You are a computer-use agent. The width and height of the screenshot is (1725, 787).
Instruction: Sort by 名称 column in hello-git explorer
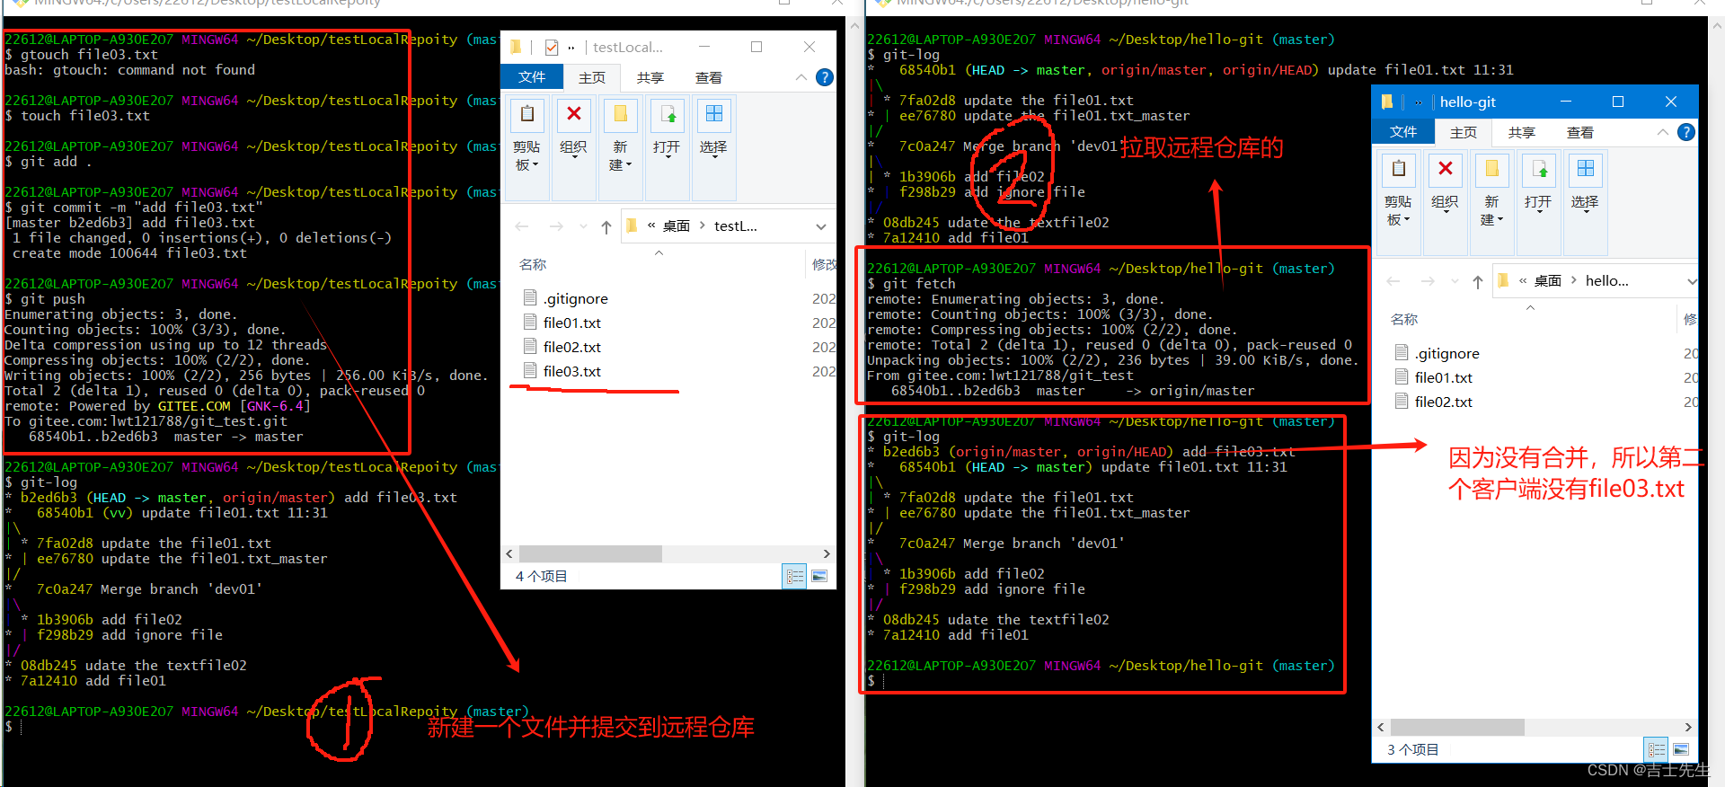tap(1404, 320)
